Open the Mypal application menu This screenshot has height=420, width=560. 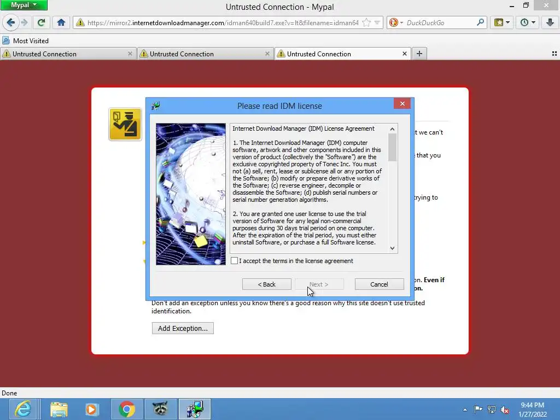coord(24,5)
